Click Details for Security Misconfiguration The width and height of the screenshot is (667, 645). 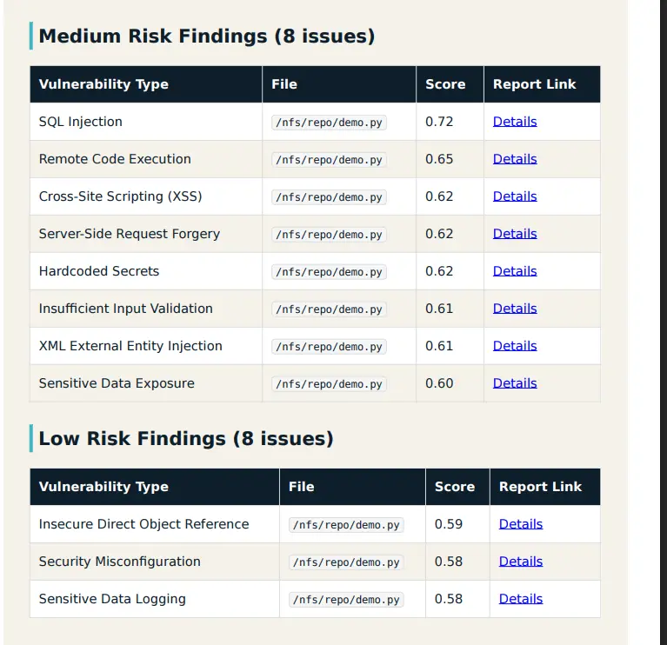(x=521, y=562)
